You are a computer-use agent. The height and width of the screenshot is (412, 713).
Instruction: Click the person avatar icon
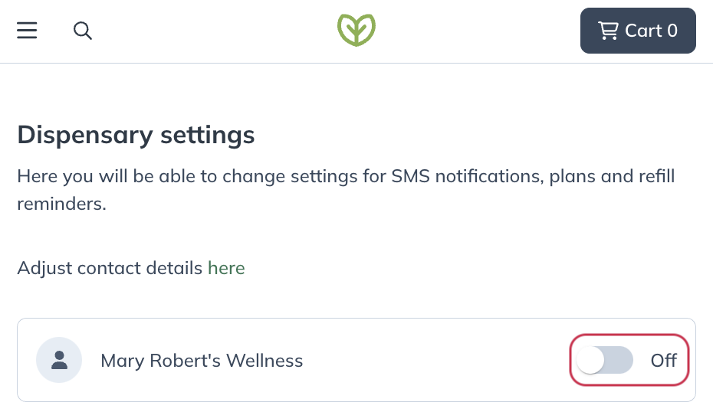(59, 360)
